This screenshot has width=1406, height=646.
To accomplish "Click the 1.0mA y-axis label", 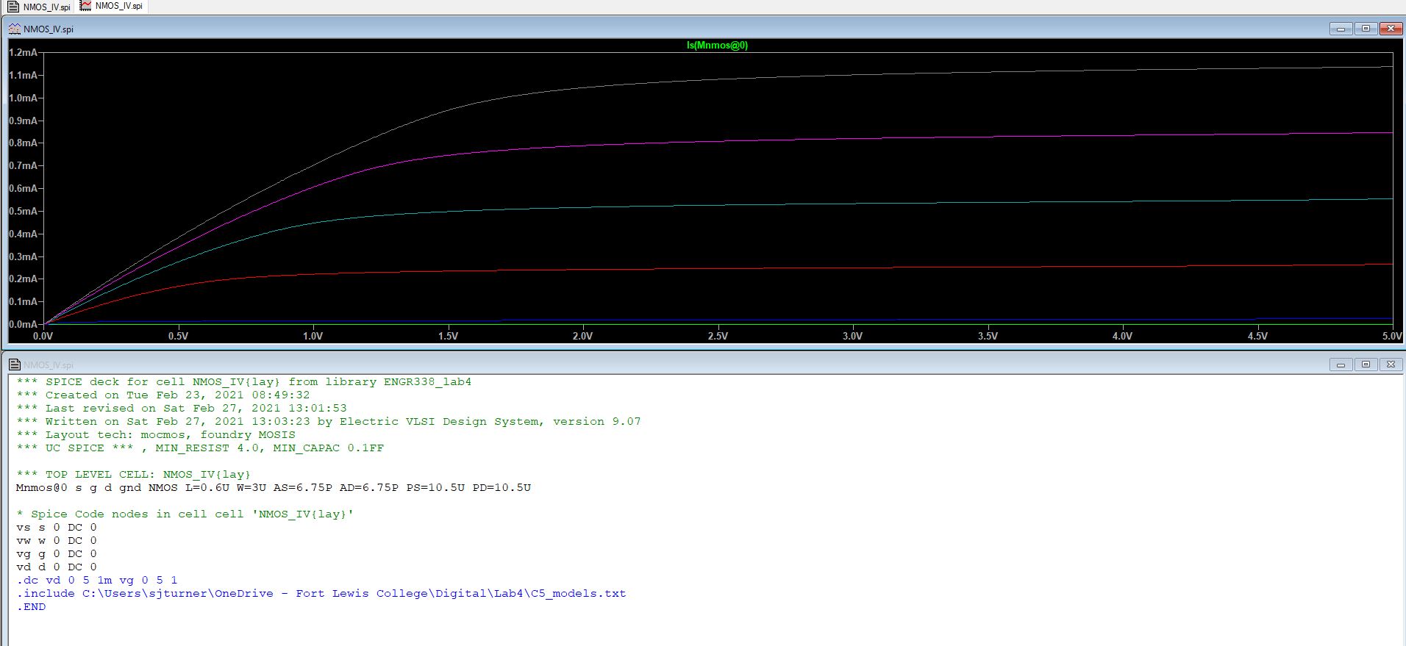I will (23, 98).
